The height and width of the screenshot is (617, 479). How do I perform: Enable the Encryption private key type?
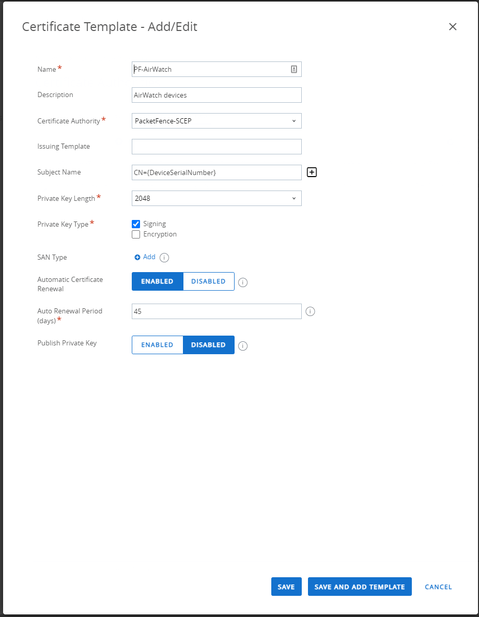pos(136,234)
